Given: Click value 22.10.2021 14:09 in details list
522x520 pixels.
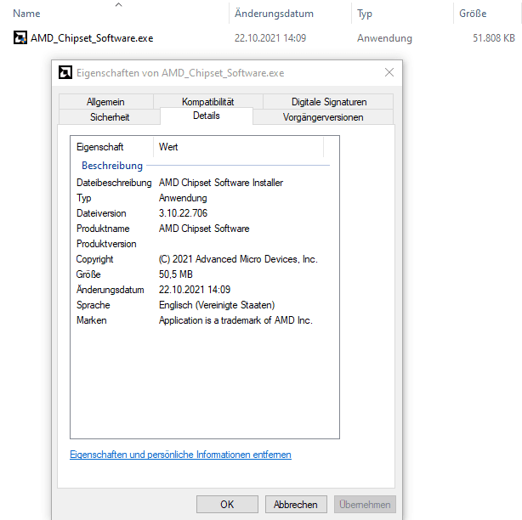Looking at the screenshot, I should coord(195,290).
